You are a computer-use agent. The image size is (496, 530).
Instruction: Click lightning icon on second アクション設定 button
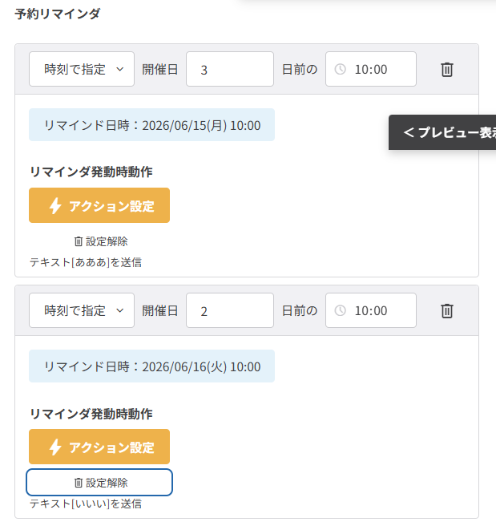pos(55,447)
